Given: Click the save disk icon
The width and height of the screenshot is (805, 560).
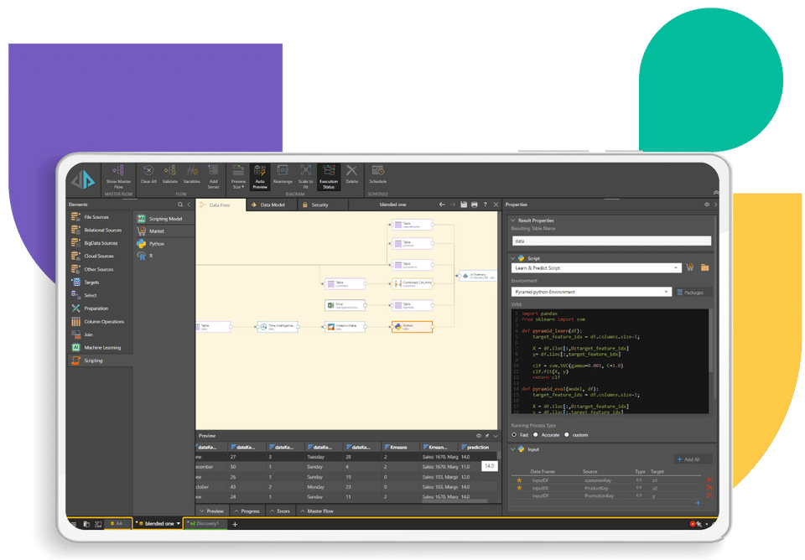Looking at the screenshot, I should point(464,205).
